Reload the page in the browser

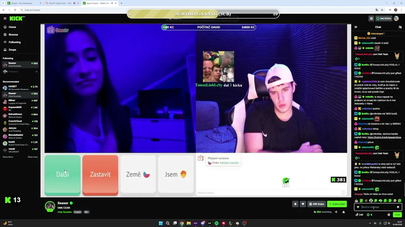click(15, 10)
